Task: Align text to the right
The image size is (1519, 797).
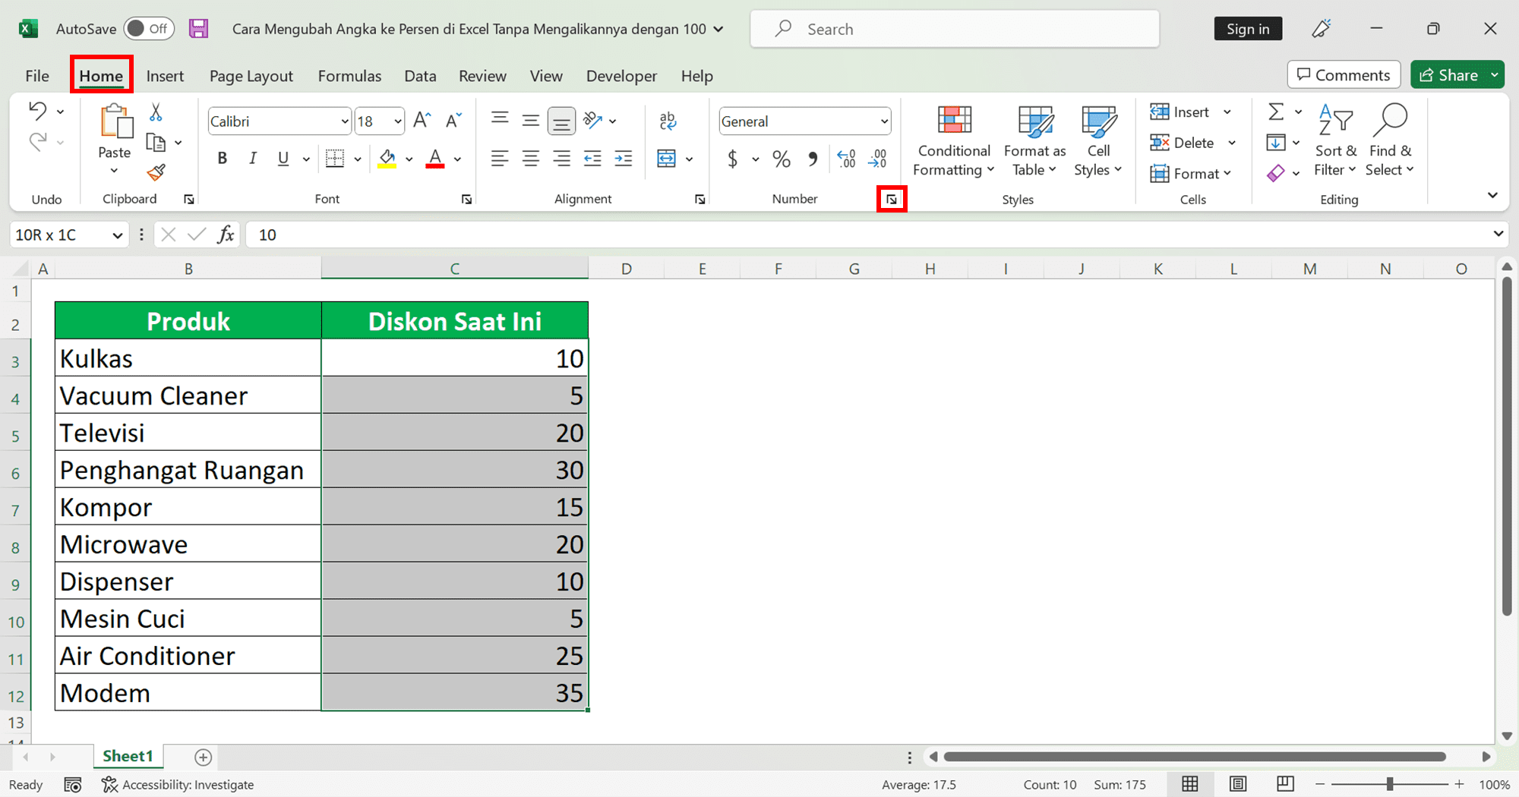Action: 561,159
